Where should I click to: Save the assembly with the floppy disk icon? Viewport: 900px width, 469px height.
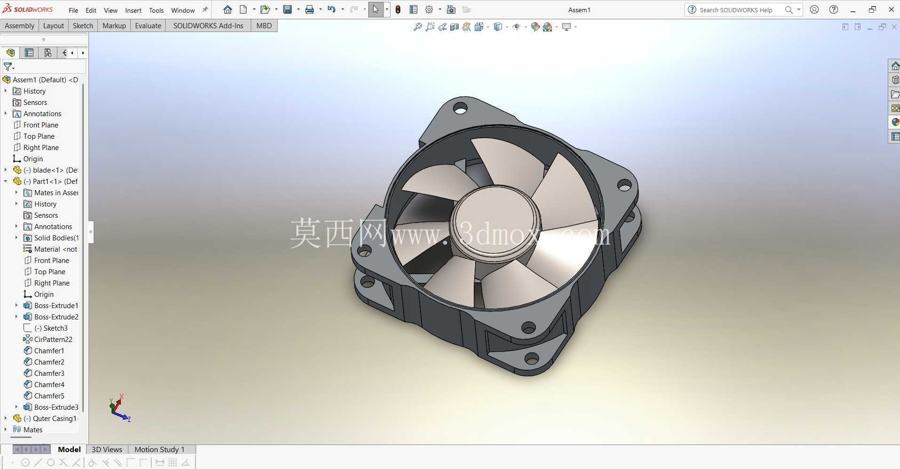coord(287,9)
